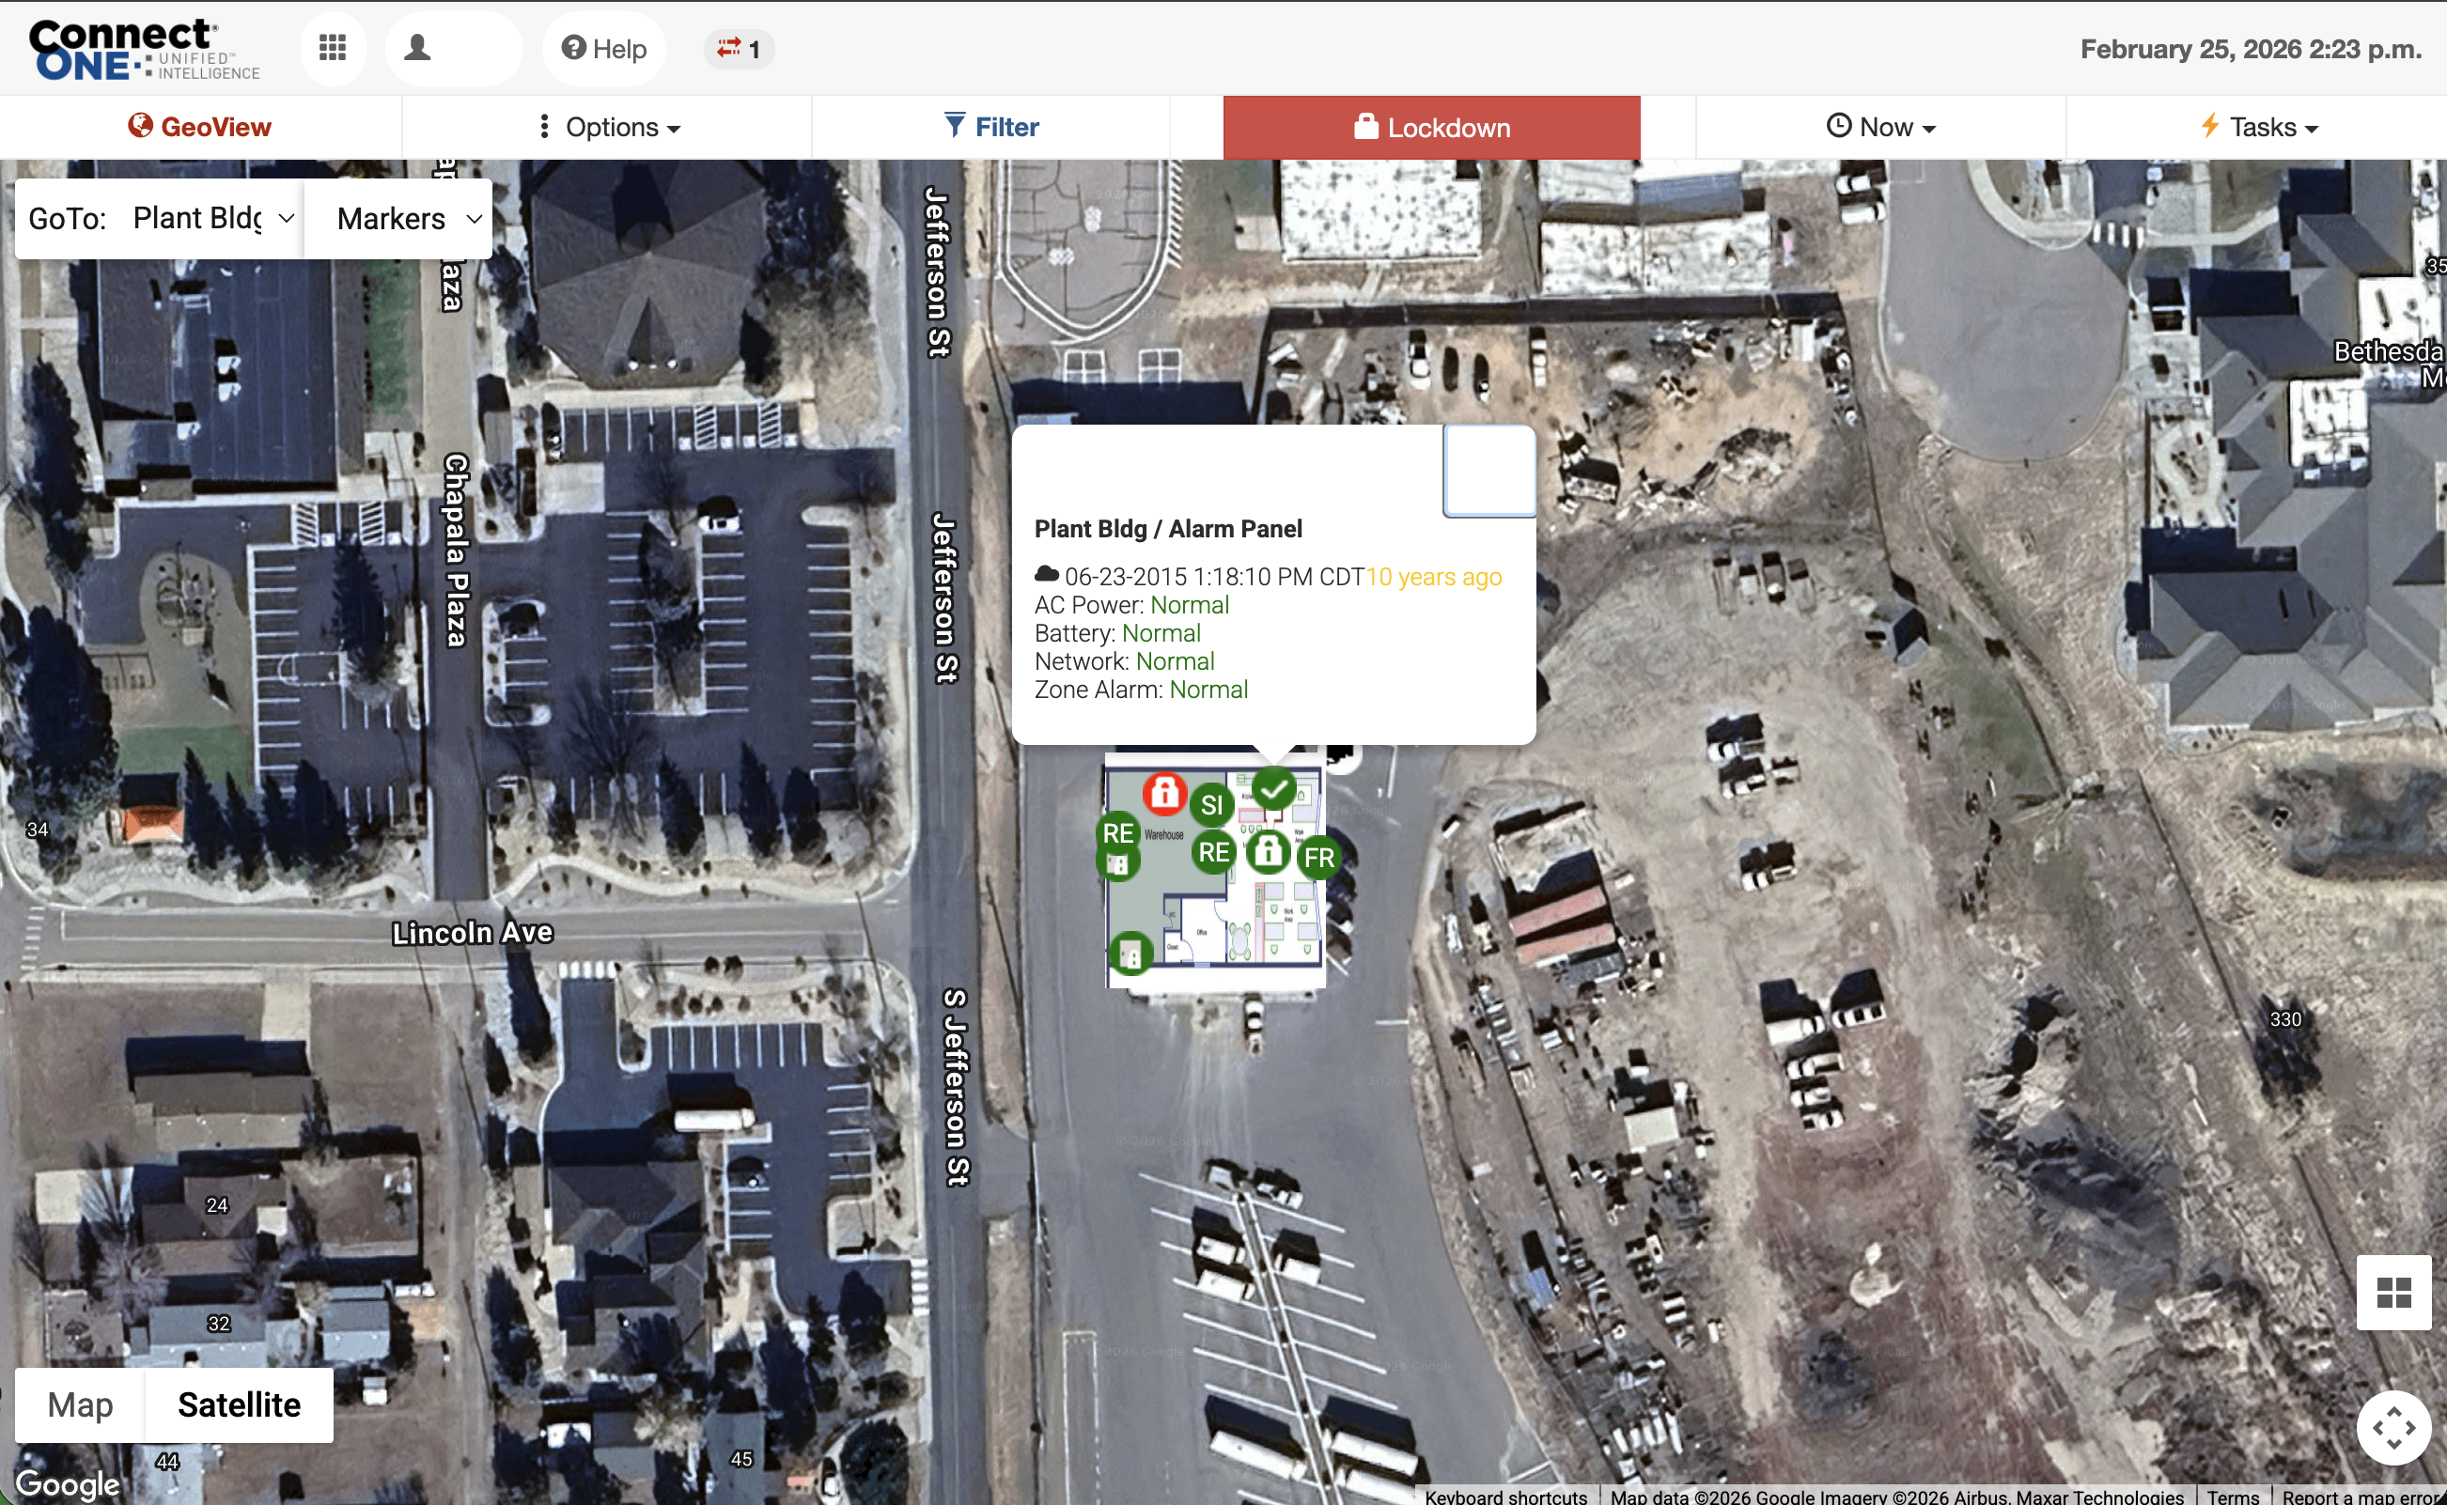Switch the map to Map view
The image size is (2447, 1505).
(x=81, y=1404)
